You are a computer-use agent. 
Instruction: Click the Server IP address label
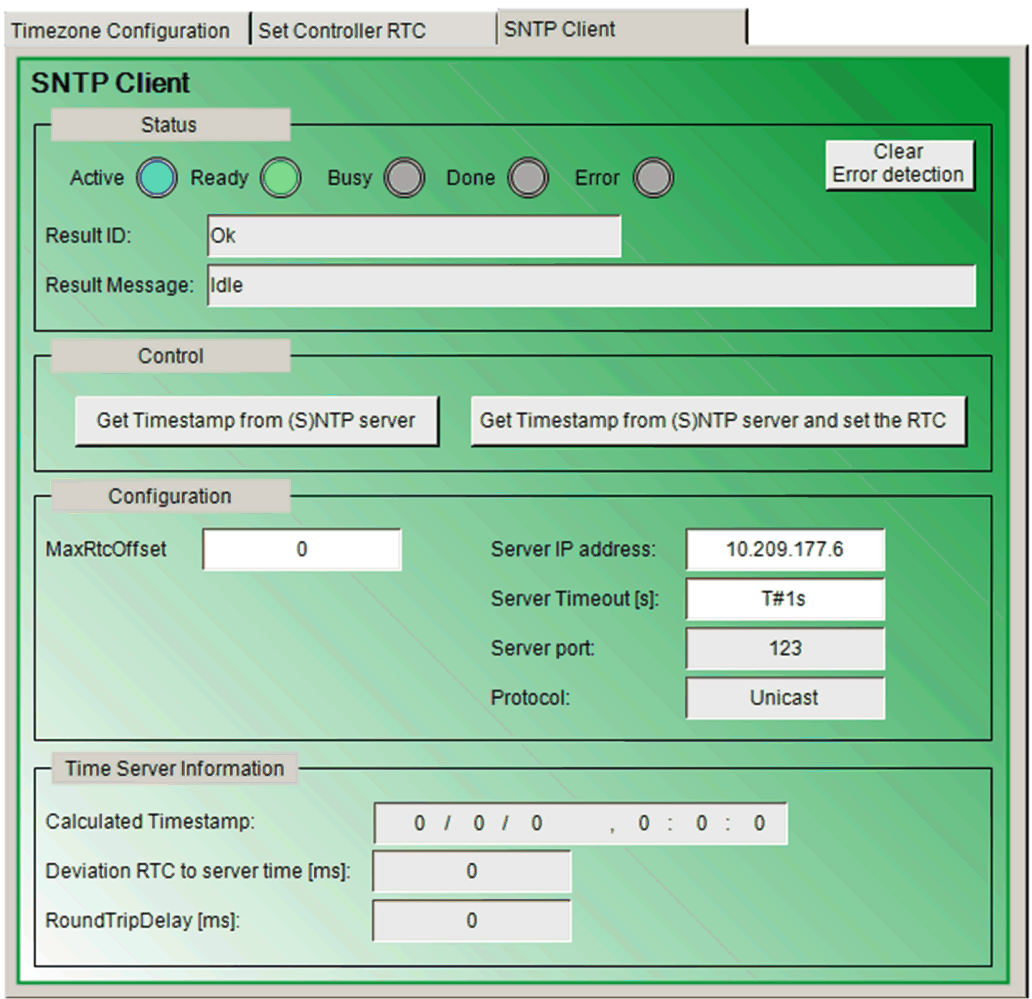pos(573,549)
